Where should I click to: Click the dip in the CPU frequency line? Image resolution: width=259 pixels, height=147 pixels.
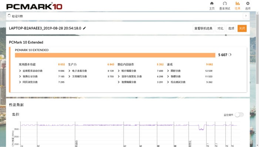(201, 128)
